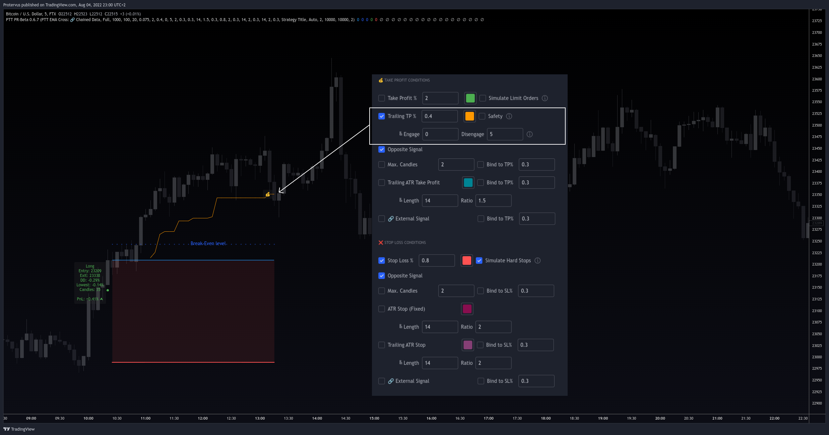Click link icon of External Signal under Take Profit
Screen dimensions: 829x435
click(x=391, y=219)
